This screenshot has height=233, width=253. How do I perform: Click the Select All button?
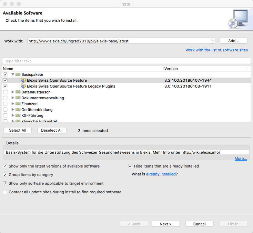pyautogui.click(x=18, y=130)
